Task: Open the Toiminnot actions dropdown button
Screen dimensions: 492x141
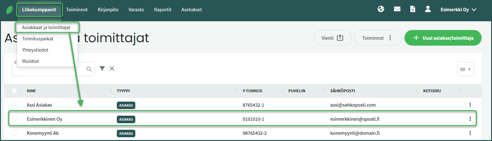Action: [378, 38]
